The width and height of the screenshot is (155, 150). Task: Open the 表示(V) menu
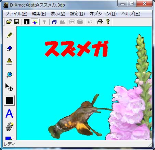pos(58,14)
